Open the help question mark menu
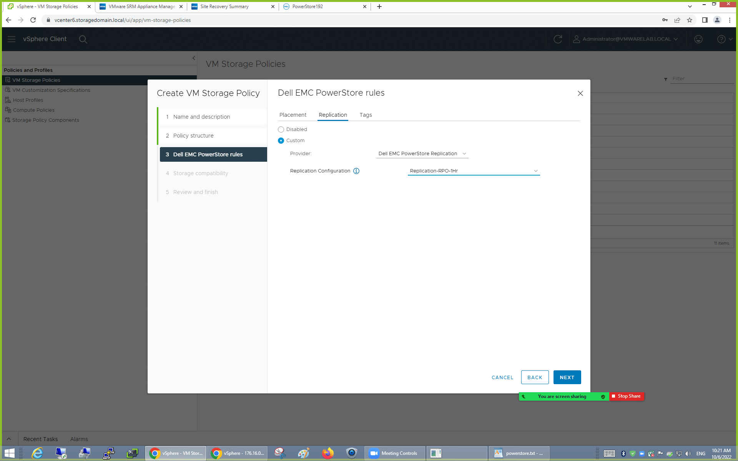738x461 pixels. click(x=725, y=39)
